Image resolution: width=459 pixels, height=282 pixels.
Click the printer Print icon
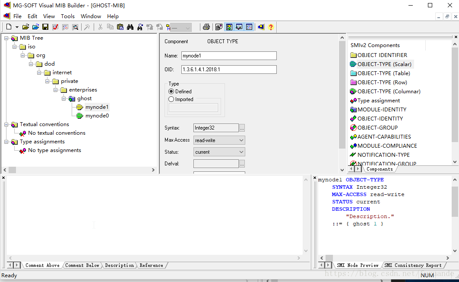pos(206,27)
